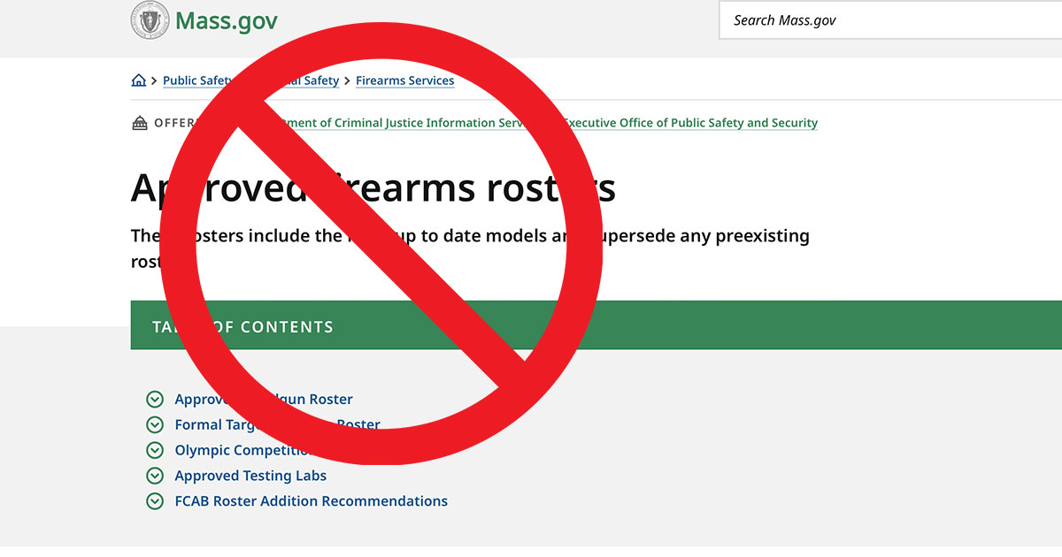This screenshot has height=557, width=1062.
Task: Click the Public Safety breadcrumb entry
Action: (190, 80)
